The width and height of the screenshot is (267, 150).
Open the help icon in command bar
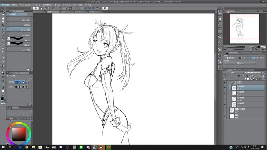click(105, 8)
